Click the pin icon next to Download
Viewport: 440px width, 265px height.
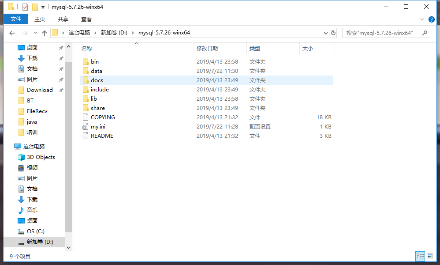click(61, 90)
